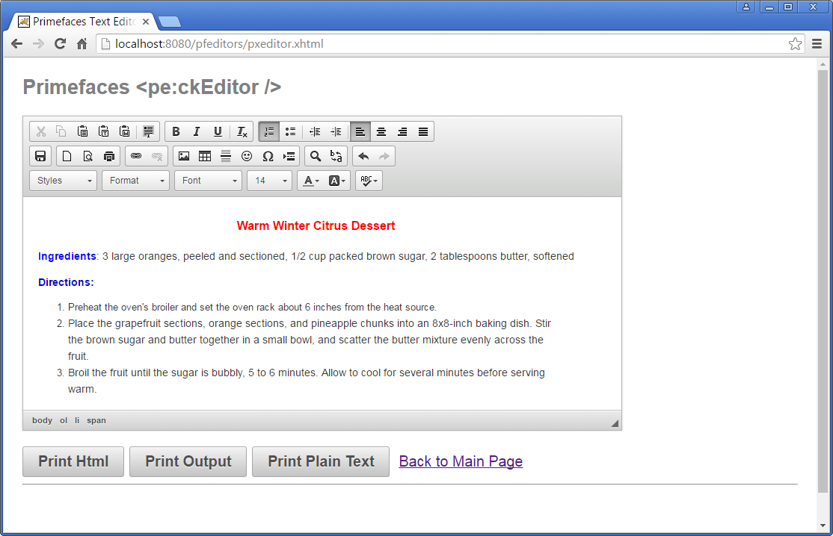Click the Insert Horizontal Line icon
The width and height of the screenshot is (833, 536).
click(226, 156)
